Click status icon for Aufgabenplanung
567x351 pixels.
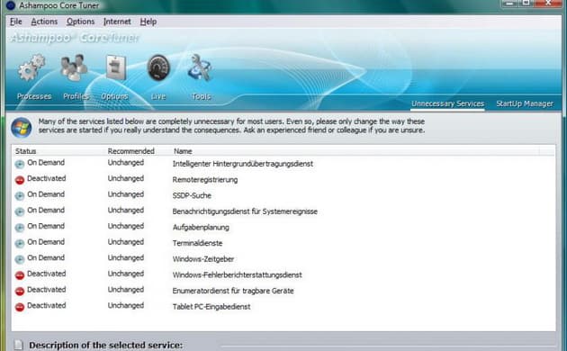click(x=20, y=228)
